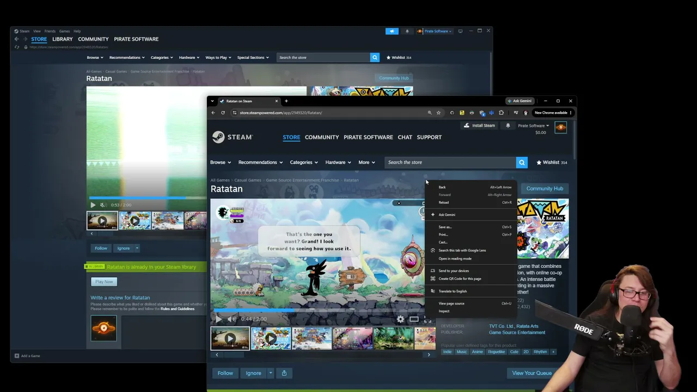This screenshot has height=392, width=697.
Task: Click Add a Game in Steam client
Action: [x=27, y=356]
